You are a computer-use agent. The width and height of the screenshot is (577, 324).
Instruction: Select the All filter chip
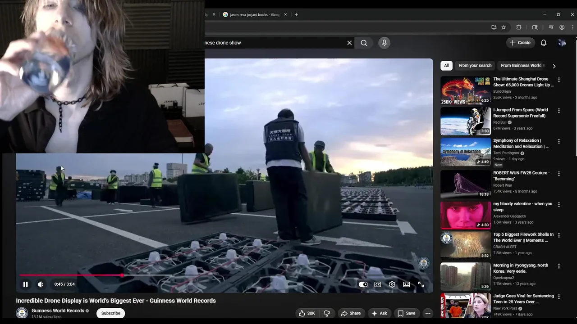[446, 66]
